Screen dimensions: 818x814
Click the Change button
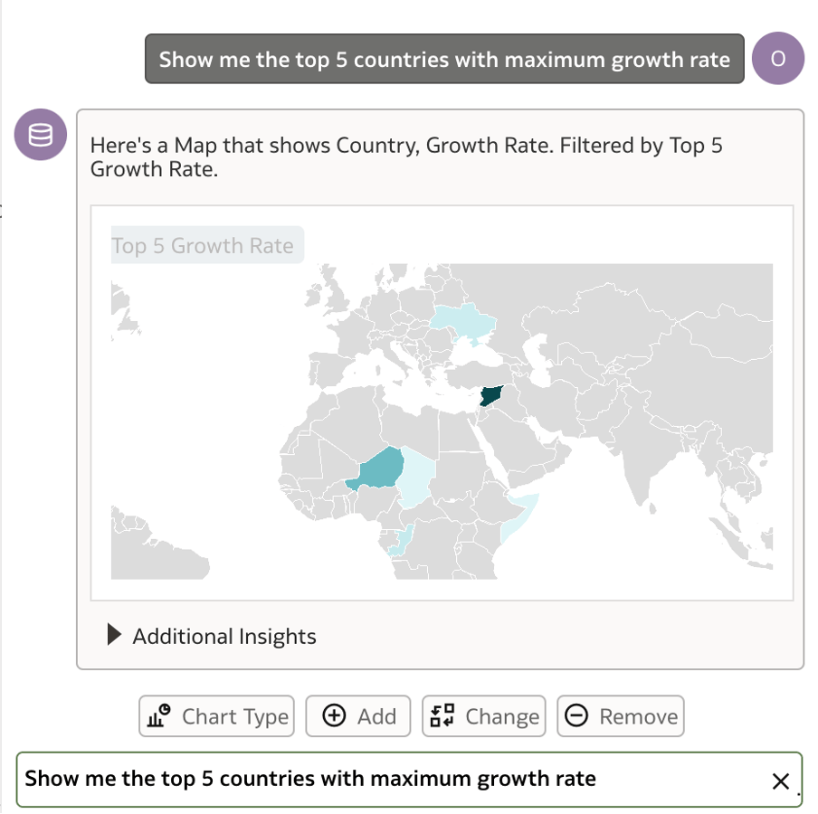(483, 715)
